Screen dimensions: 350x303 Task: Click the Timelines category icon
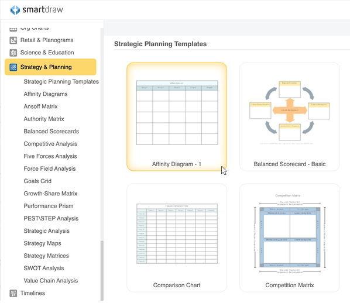tap(13, 293)
